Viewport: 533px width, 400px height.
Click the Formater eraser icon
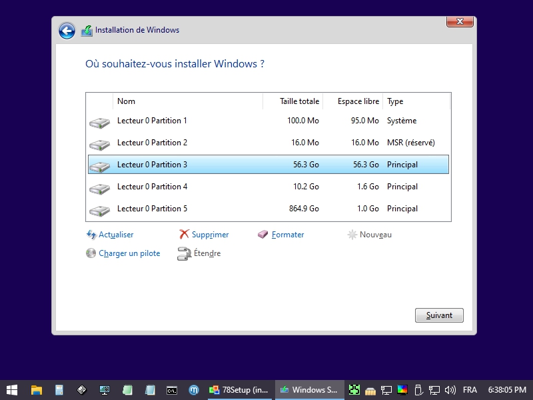263,235
